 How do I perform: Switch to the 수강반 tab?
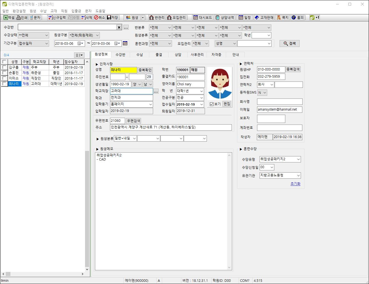tap(120, 55)
